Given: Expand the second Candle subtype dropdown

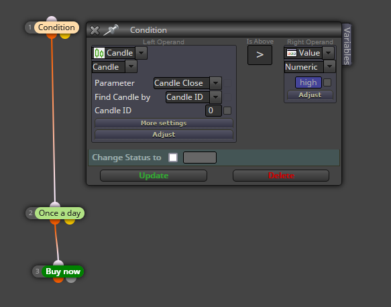Looking at the screenshot, I should (x=131, y=67).
